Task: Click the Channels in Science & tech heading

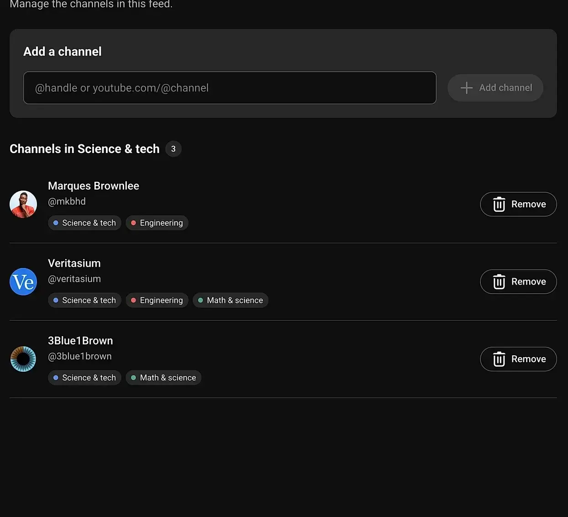Action: 84,149
